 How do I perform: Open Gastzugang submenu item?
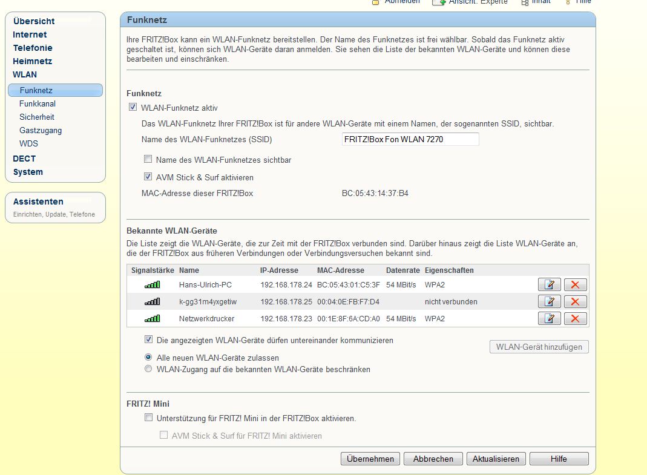click(x=41, y=131)
